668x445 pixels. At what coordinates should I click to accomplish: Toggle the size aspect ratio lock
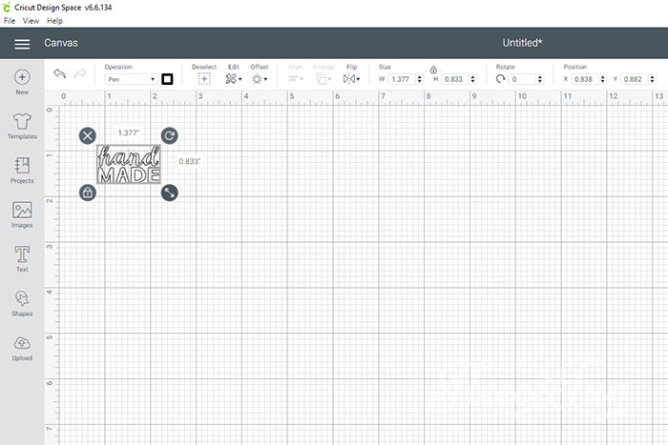click(433, 70)
